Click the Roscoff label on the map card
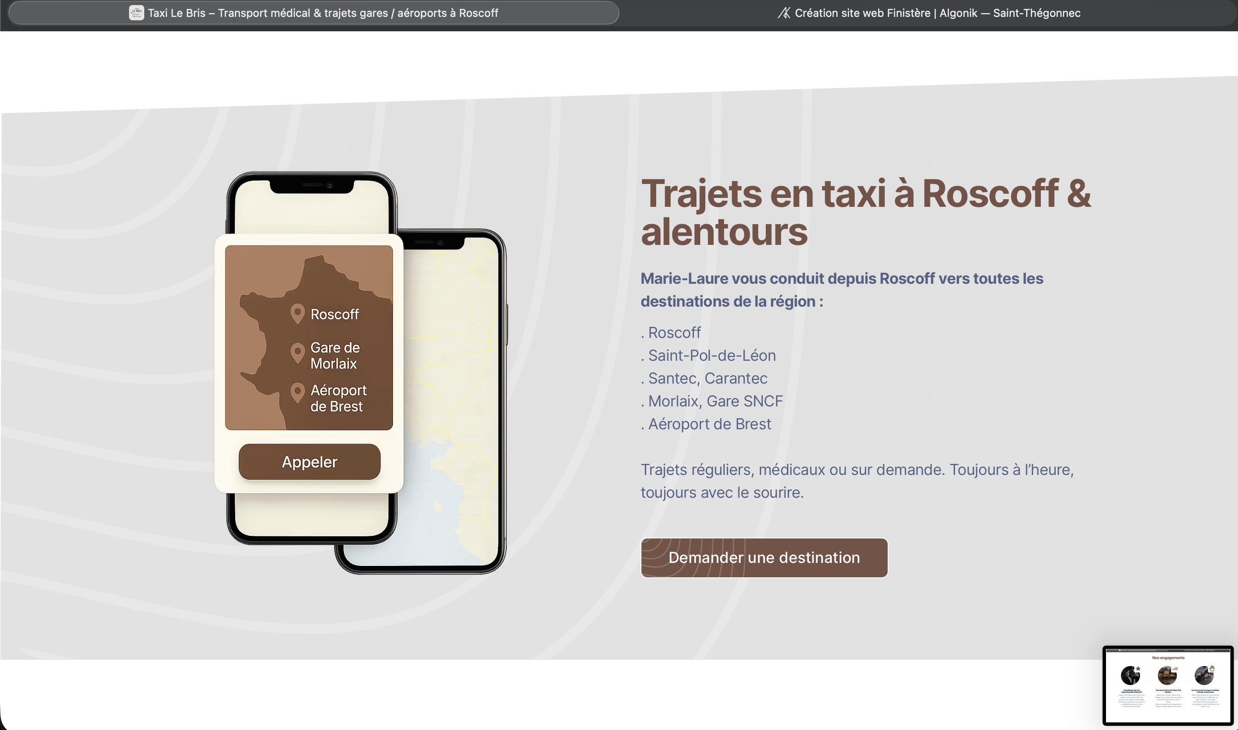 (x=335, y=314)
